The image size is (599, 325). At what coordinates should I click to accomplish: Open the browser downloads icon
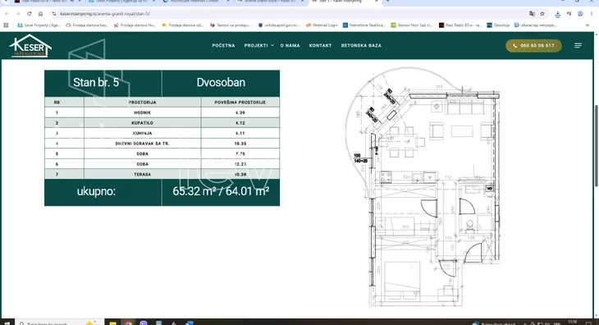coord(558,14)
